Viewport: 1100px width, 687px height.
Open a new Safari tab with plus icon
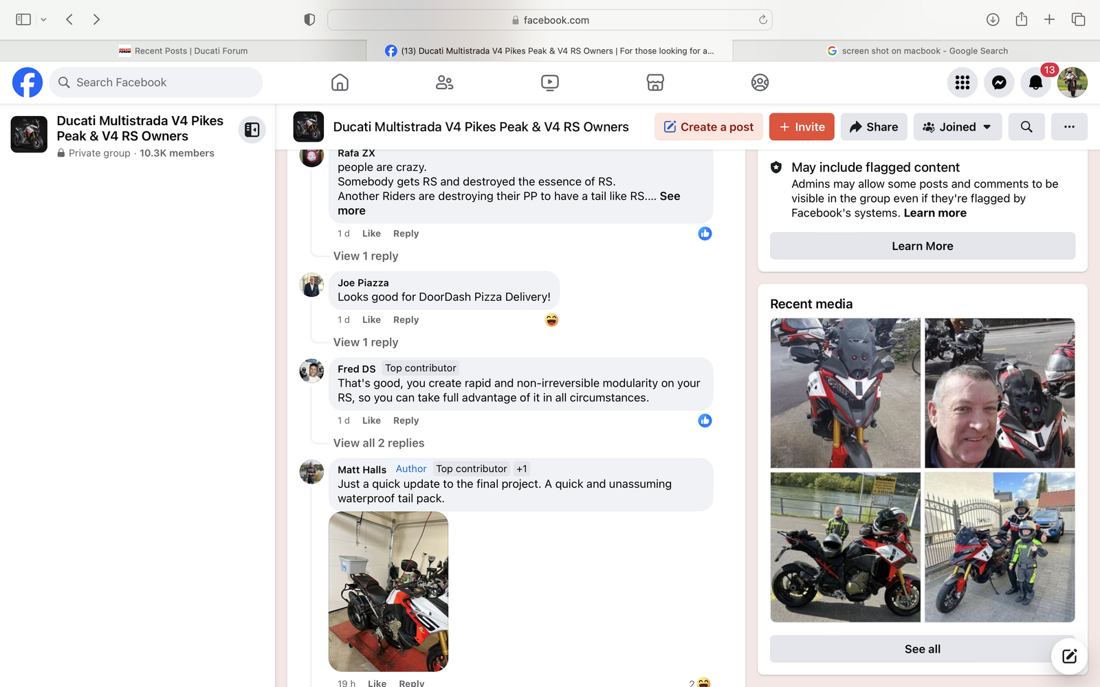click(x=1049, y=19)
